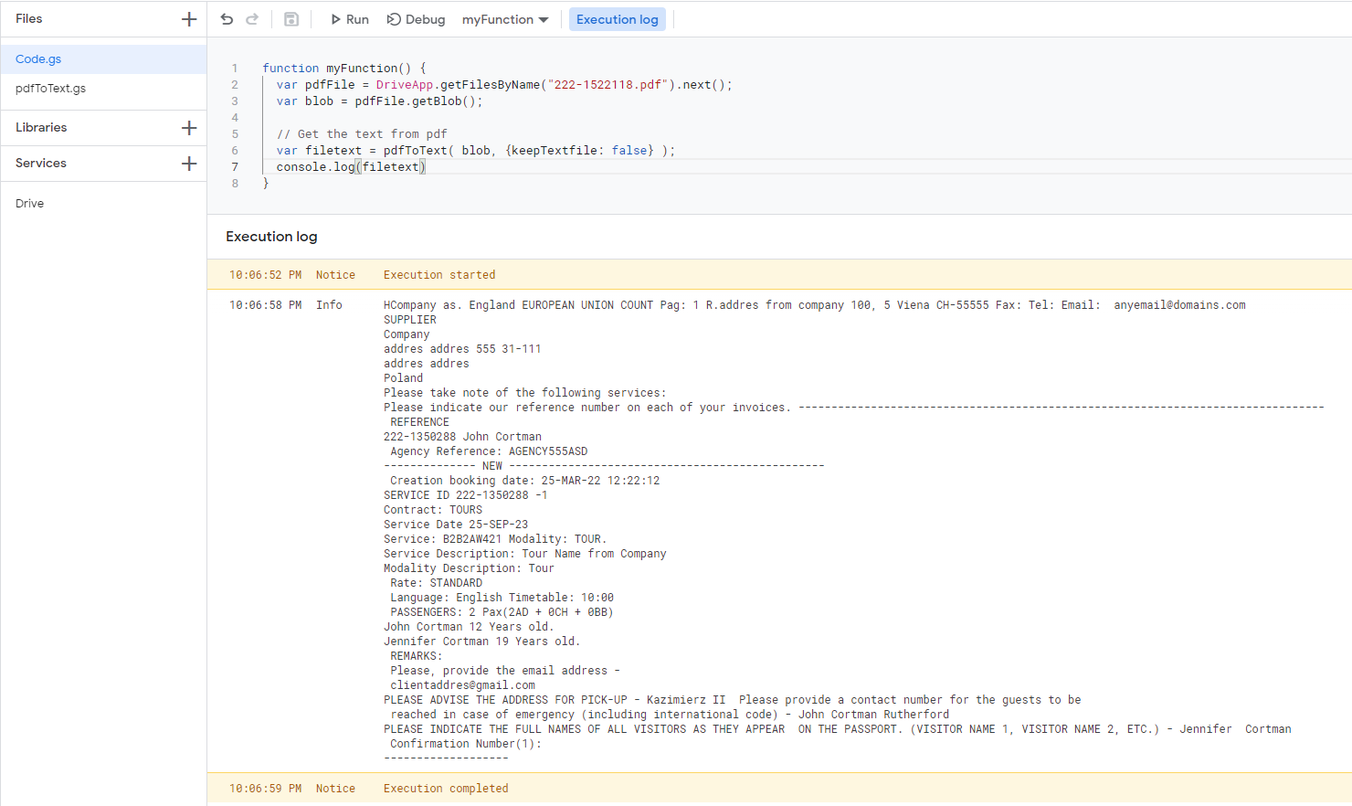Run the selected function
This screenshot has height=806, width=1352.
pos(349,19)
